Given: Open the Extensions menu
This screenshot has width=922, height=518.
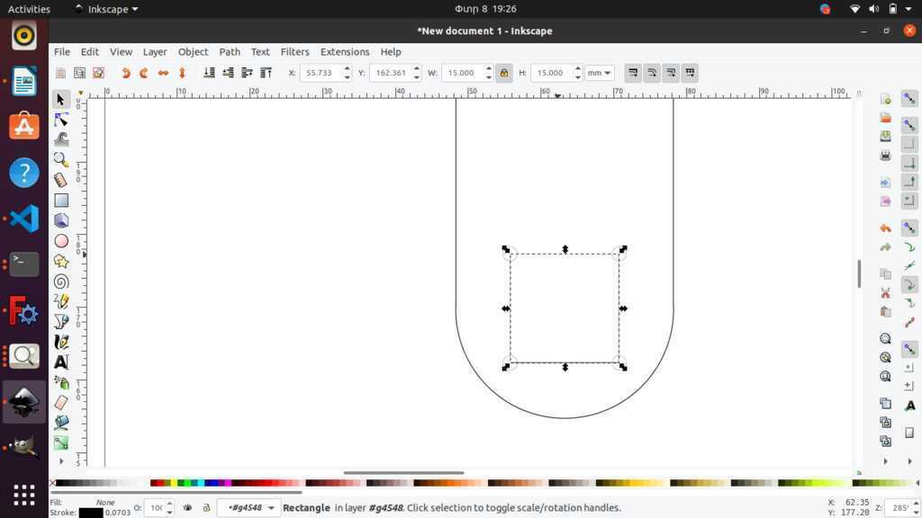Looking at the screenshot, I should click(345, 51).
